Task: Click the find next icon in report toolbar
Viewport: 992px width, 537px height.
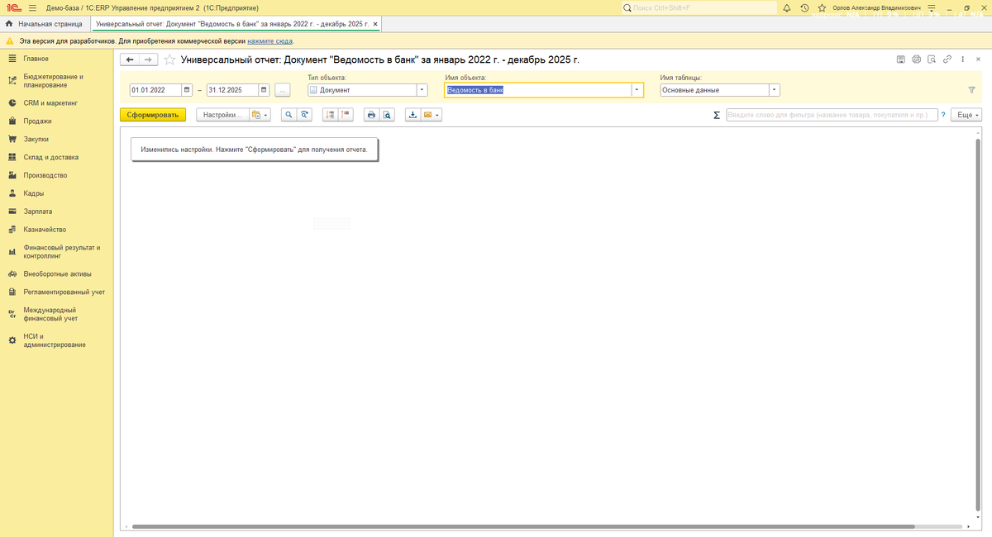Action: tap(304, 115)
